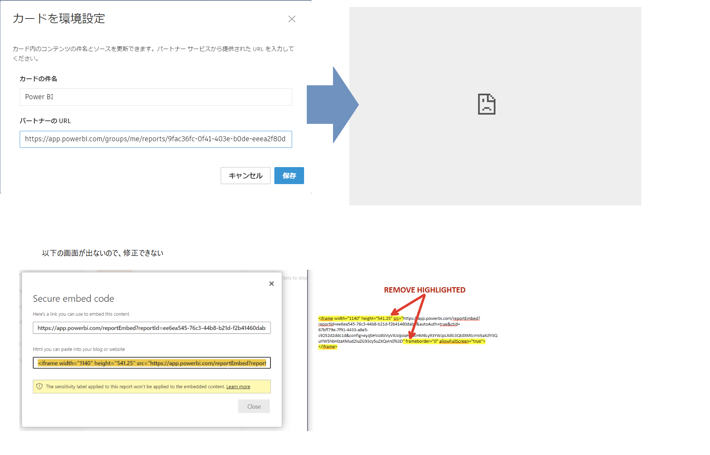Focus the パートナーの URL input field
This screenshot has width=710, height=455.
click(156, 139)
